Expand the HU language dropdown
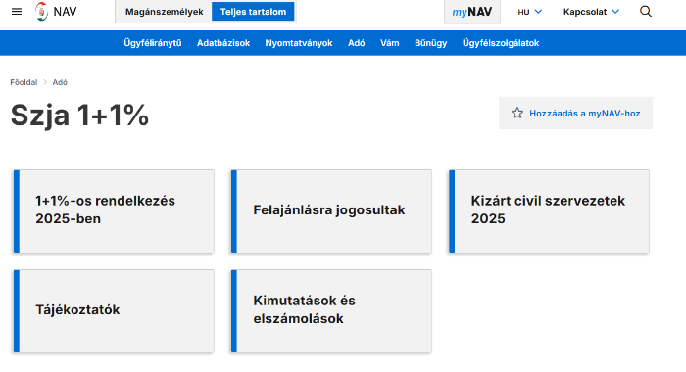Image resolution: width=686 pixels, height=372 pixels. (530, 12)
